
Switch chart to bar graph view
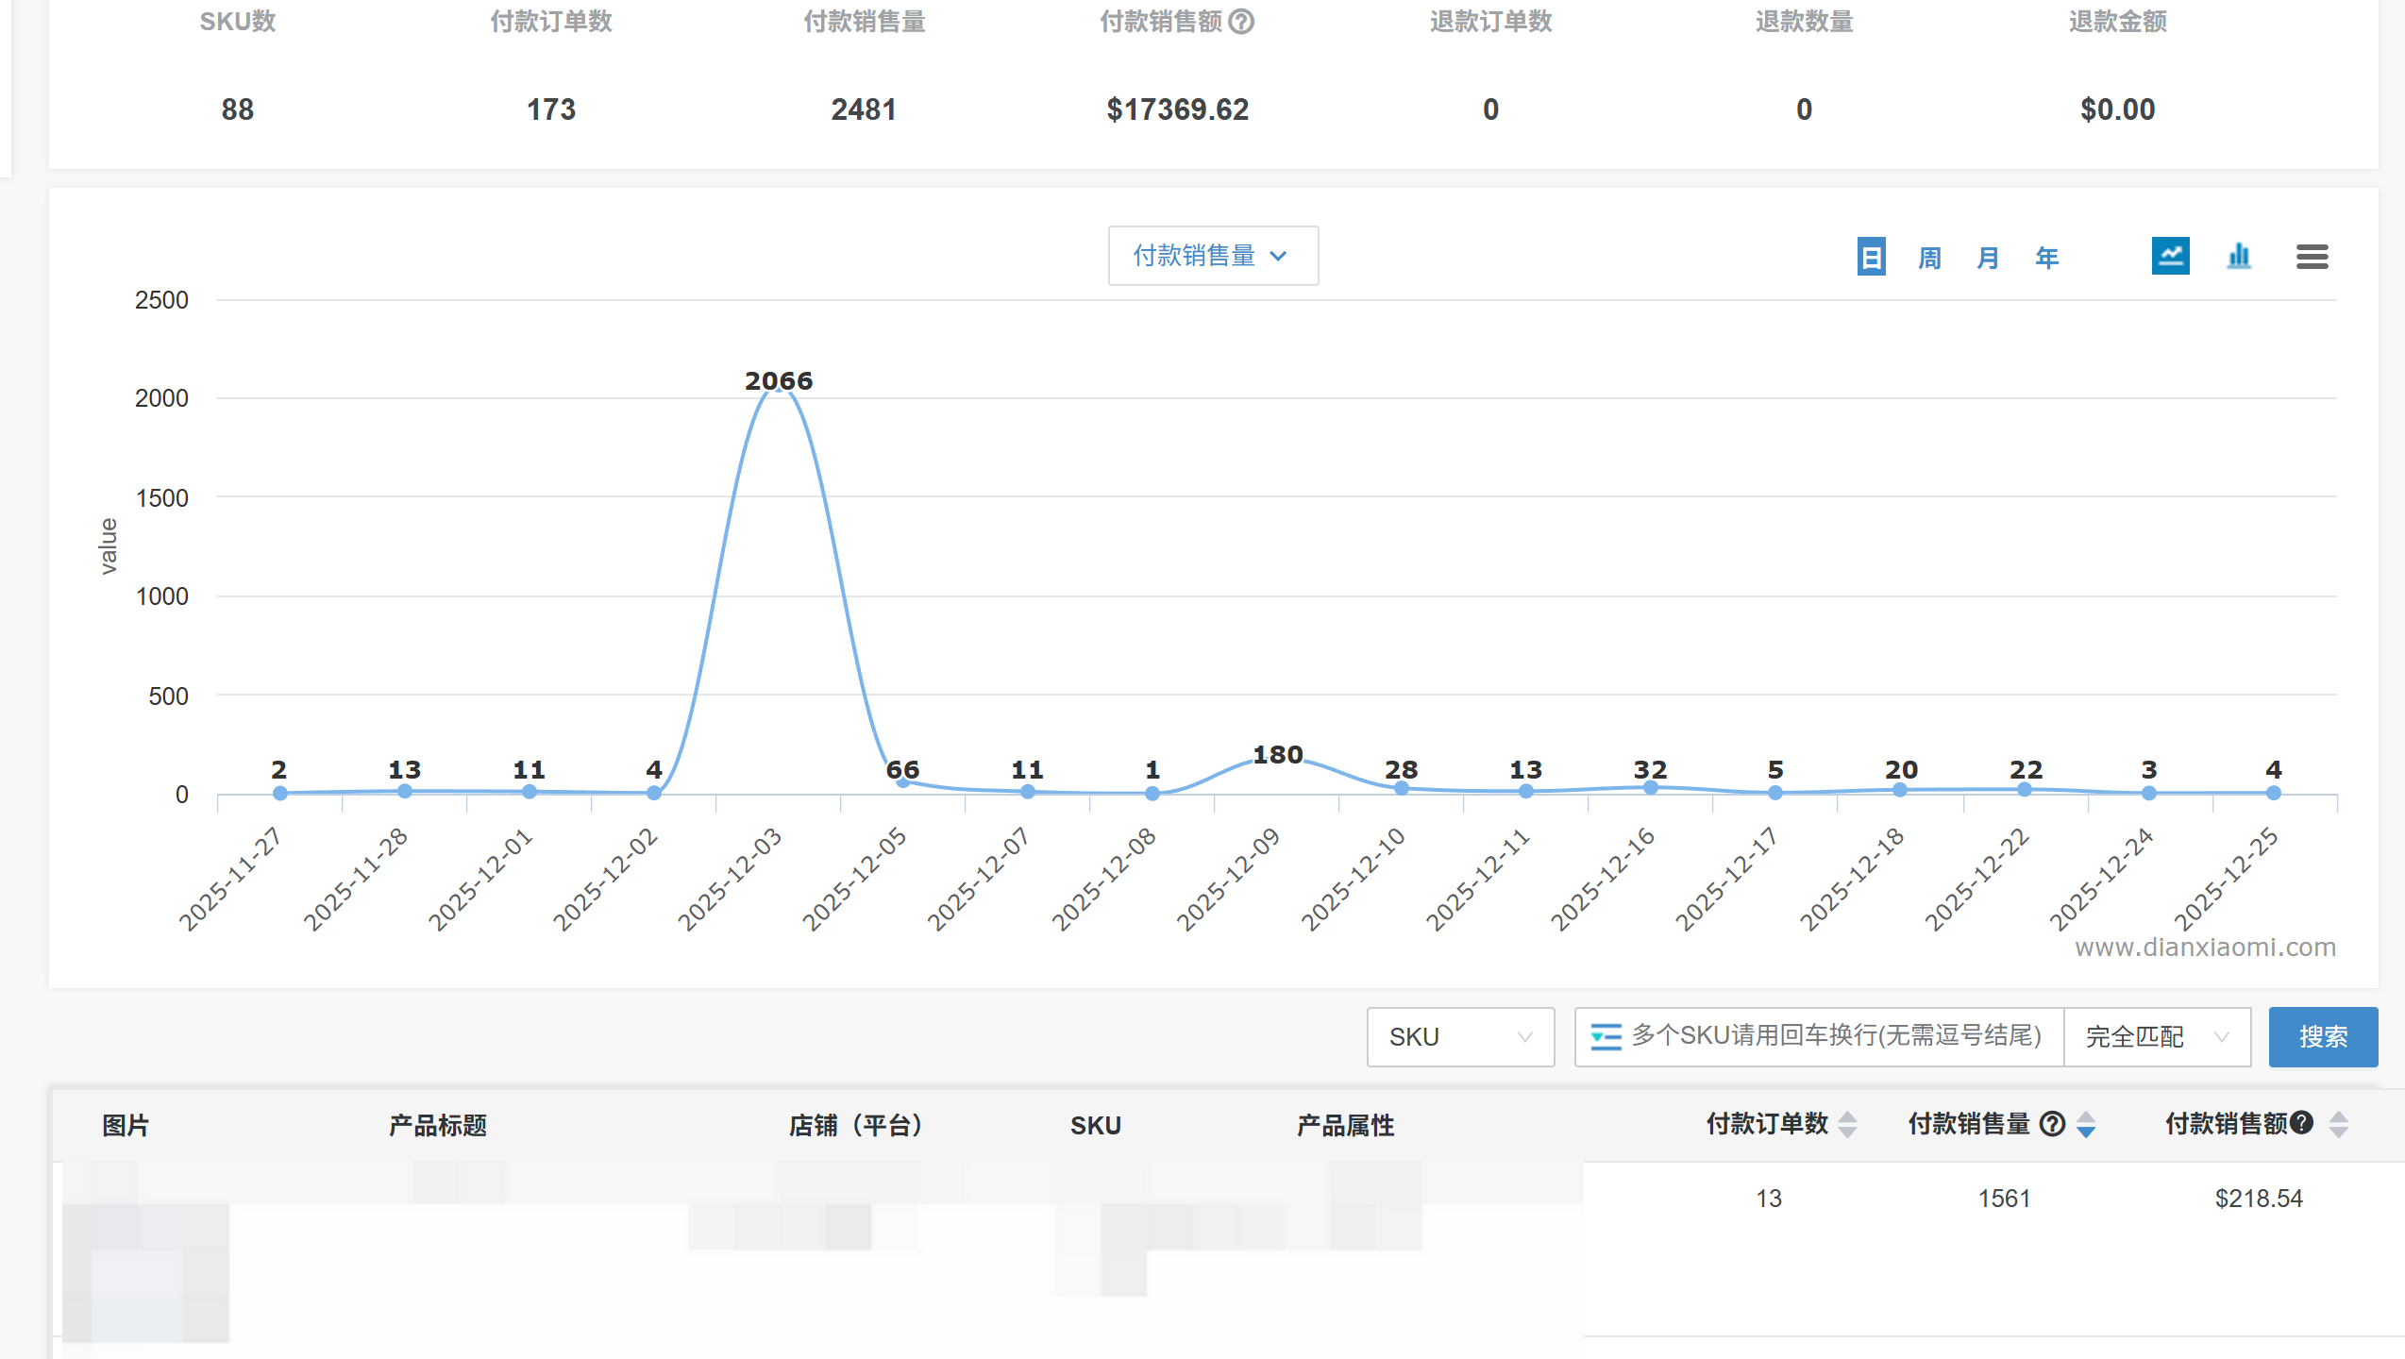coord(2239,256)
